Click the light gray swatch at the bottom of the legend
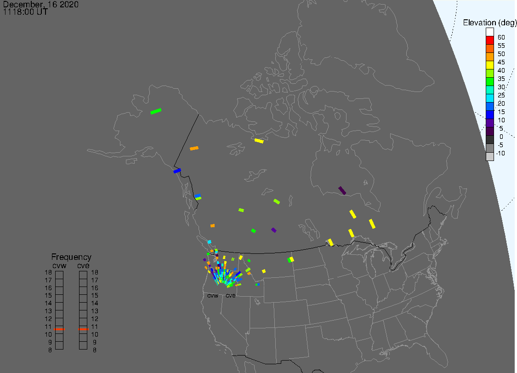Viewport: 517px width, 373px height. pyautogui.click(x=489, y=156)
